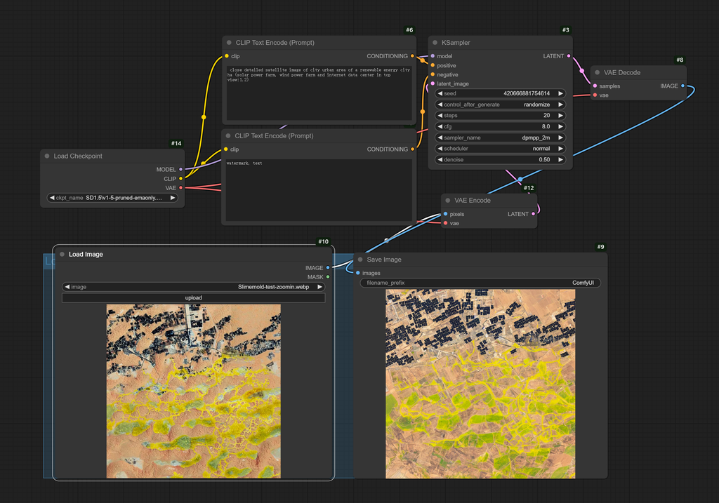This screenshot has width=719, height=503.
Task: Click the VAE output port on Load Checkpoint
Action: pos(180,188)
